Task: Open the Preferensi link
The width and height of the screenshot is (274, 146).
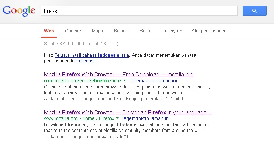Action: (84, 61)
